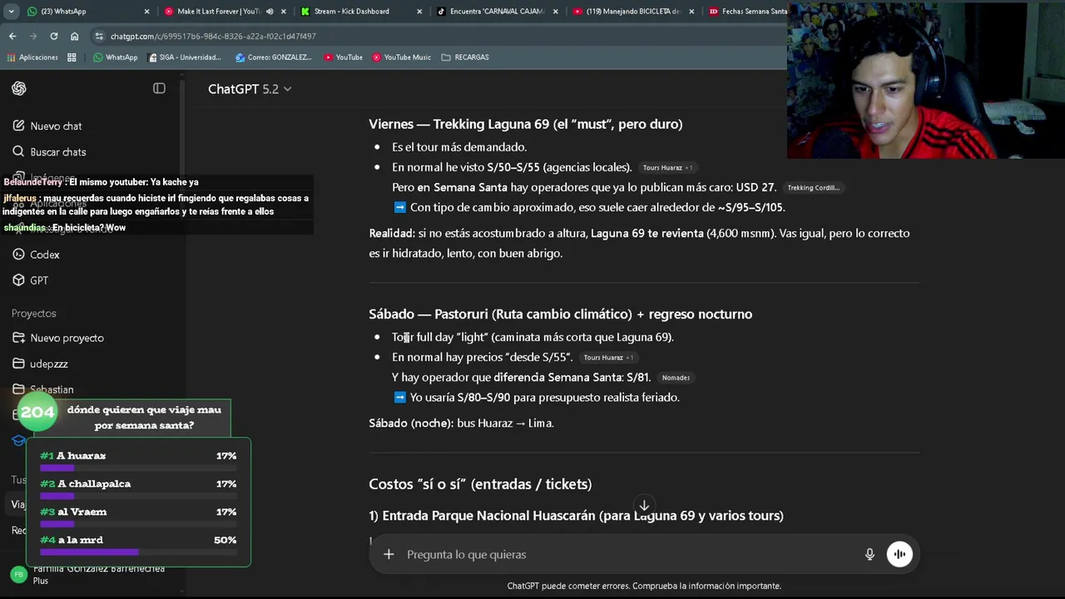Open the RECARGAS bookmarks folder
This screenshot has height=599, width=1065.
tap(465, 57)
